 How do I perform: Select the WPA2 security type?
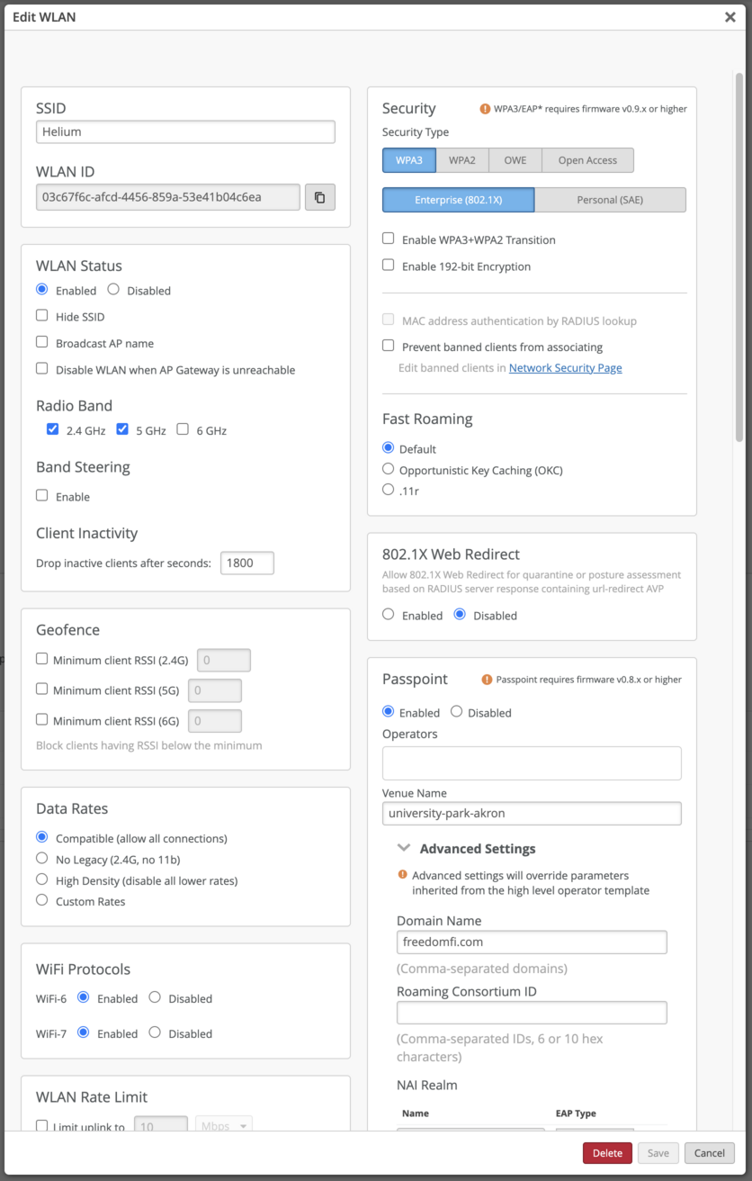click(x=462, y=160)
